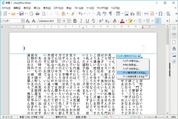
Task: Insert a table icon
Action: tap(118, 14)
